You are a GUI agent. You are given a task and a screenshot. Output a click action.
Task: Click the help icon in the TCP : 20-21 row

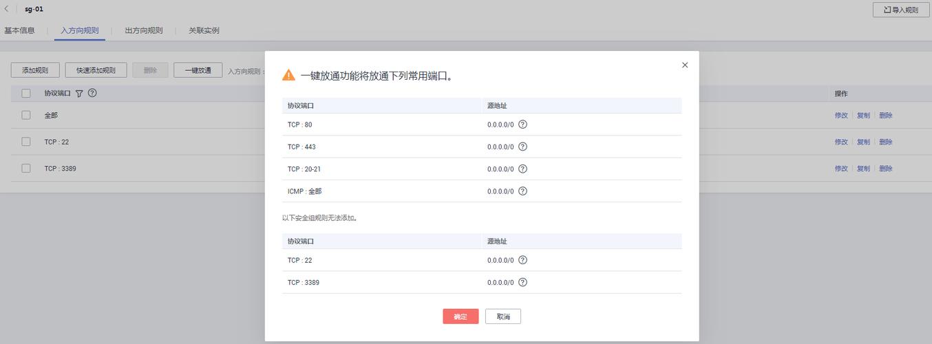click(x=522, y=169)
